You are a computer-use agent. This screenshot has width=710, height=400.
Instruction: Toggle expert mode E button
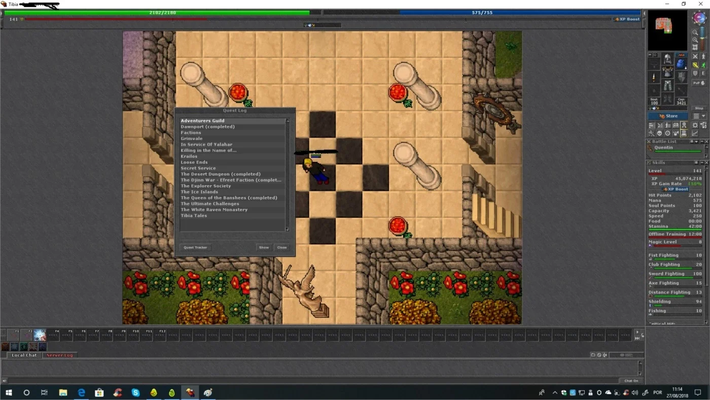click(x=703, y=73)
